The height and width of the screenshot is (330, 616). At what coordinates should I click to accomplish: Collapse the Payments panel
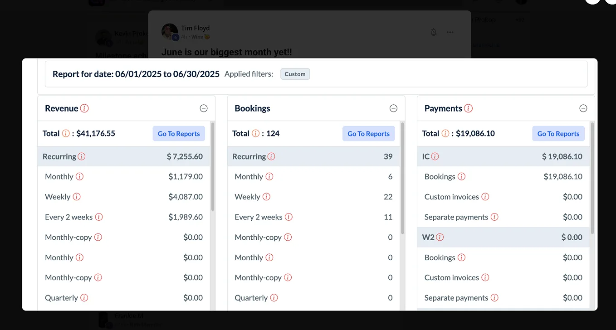click(x=583, y=108)
